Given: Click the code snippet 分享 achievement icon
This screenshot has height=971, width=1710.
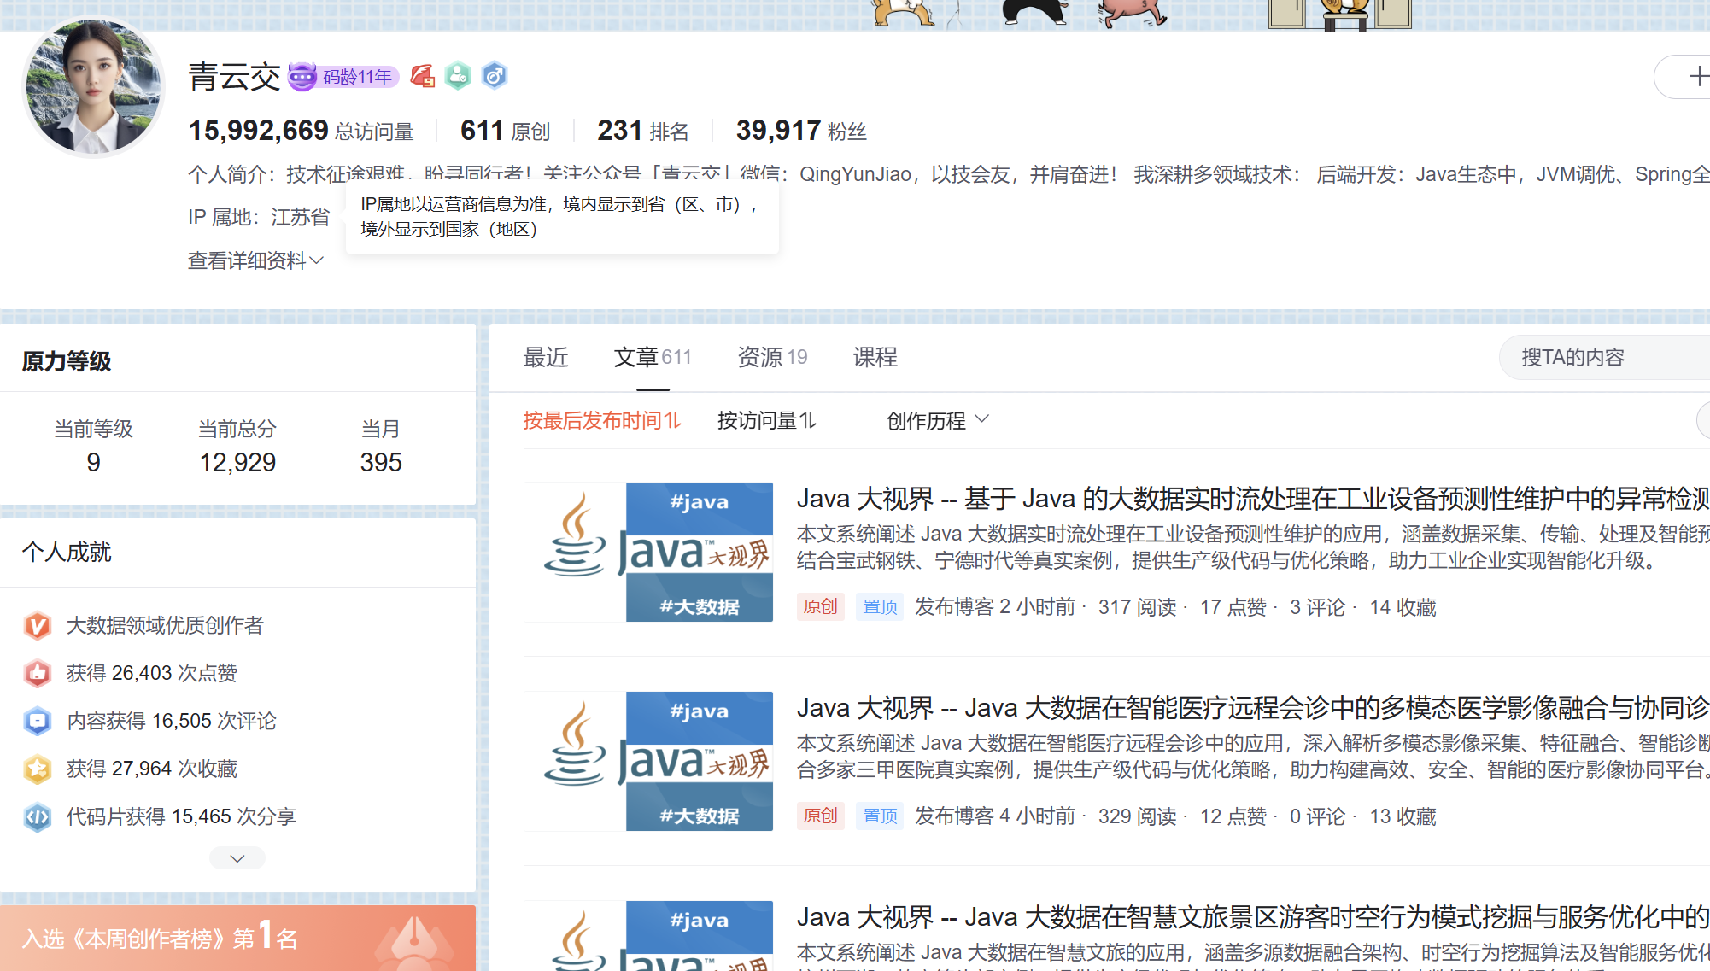Looking at the screenshot, I should [x=38, y=816].
